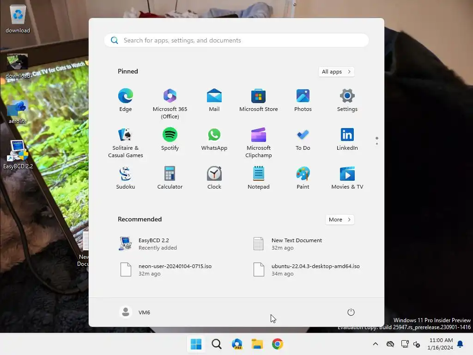
Task: Open LinkedIn pinned app
Action: pyautogui.click(x=347, y=140)
